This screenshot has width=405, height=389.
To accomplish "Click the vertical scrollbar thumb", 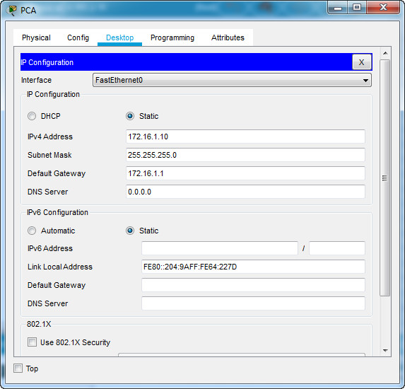I will 385,178.
